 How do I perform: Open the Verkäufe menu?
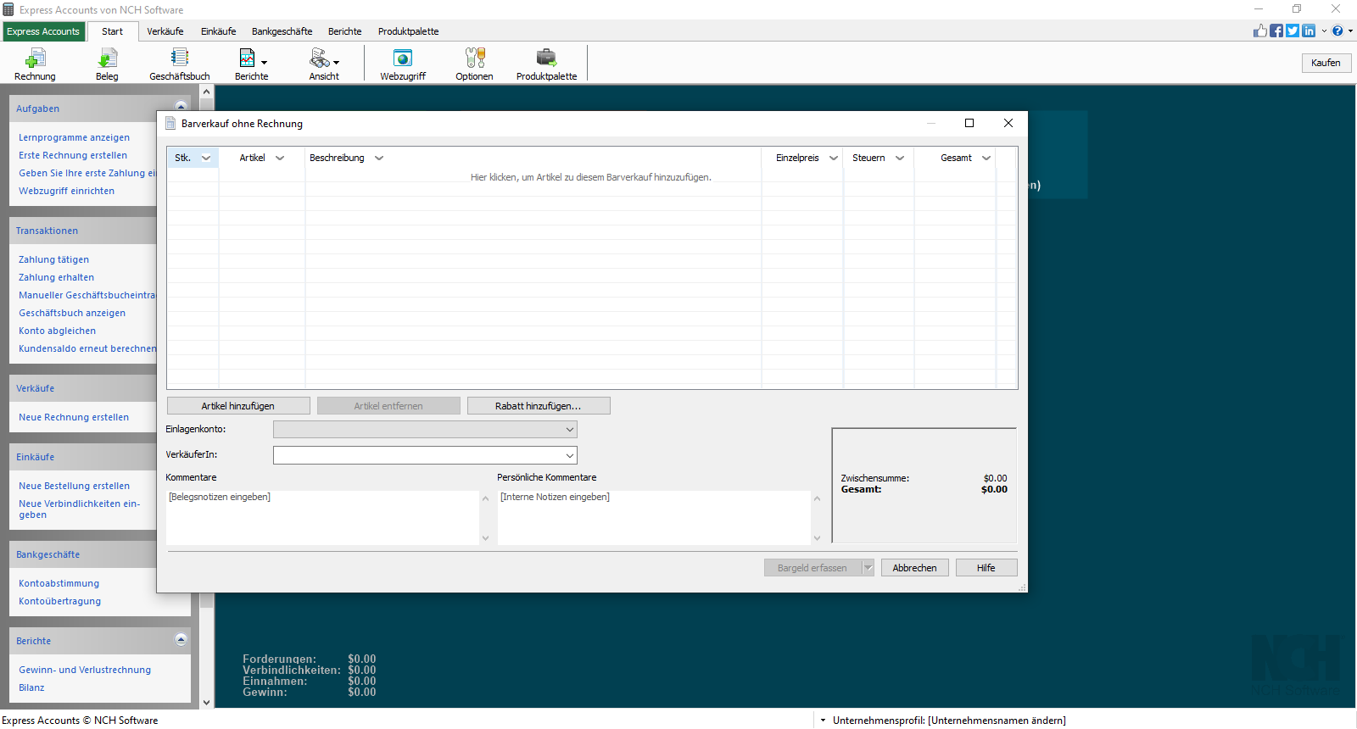tap(165, 31)
